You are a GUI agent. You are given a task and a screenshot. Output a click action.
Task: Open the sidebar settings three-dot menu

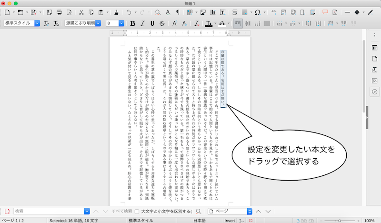[x=375, y=36]
